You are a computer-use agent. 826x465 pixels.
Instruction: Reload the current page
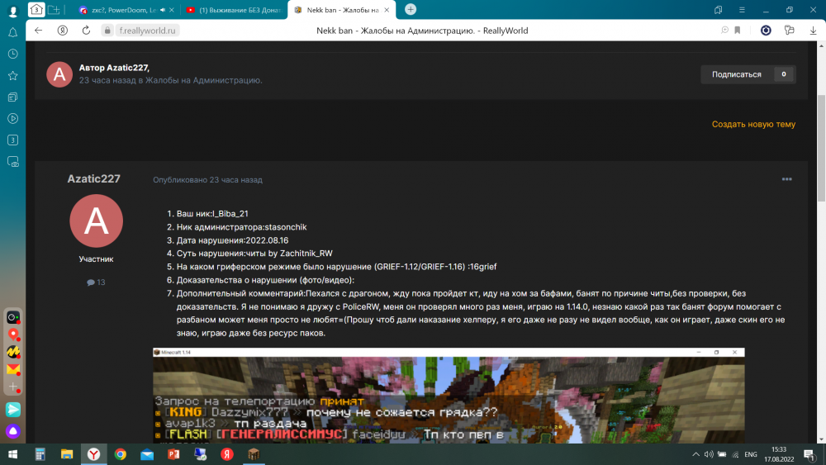tap(86, 31)
